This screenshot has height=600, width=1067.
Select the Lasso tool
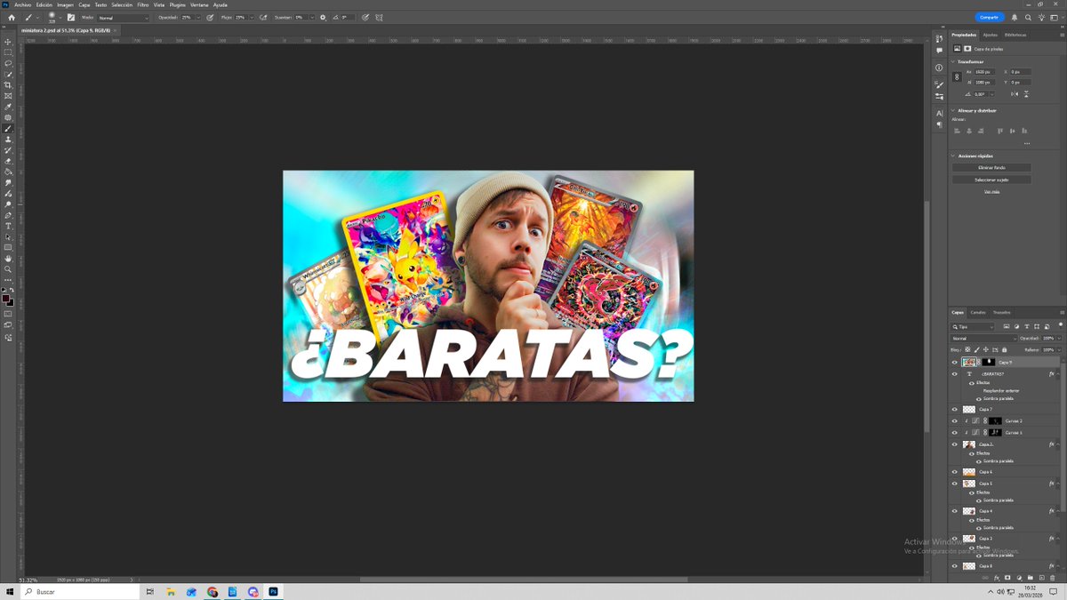(8, 62)
